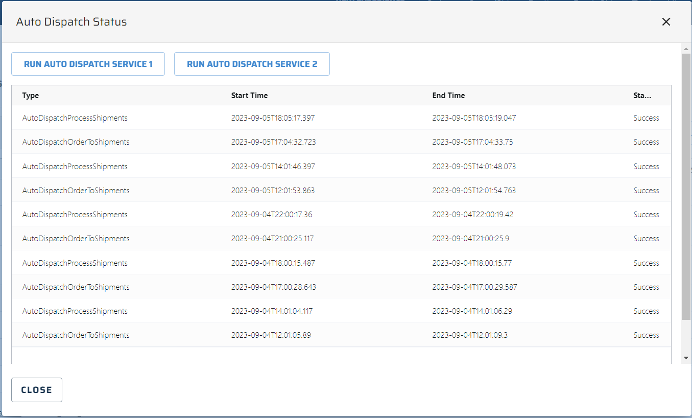Click Success status in the 12:01:05.89 row
The image size is (692, 418).
click(647, 335)
